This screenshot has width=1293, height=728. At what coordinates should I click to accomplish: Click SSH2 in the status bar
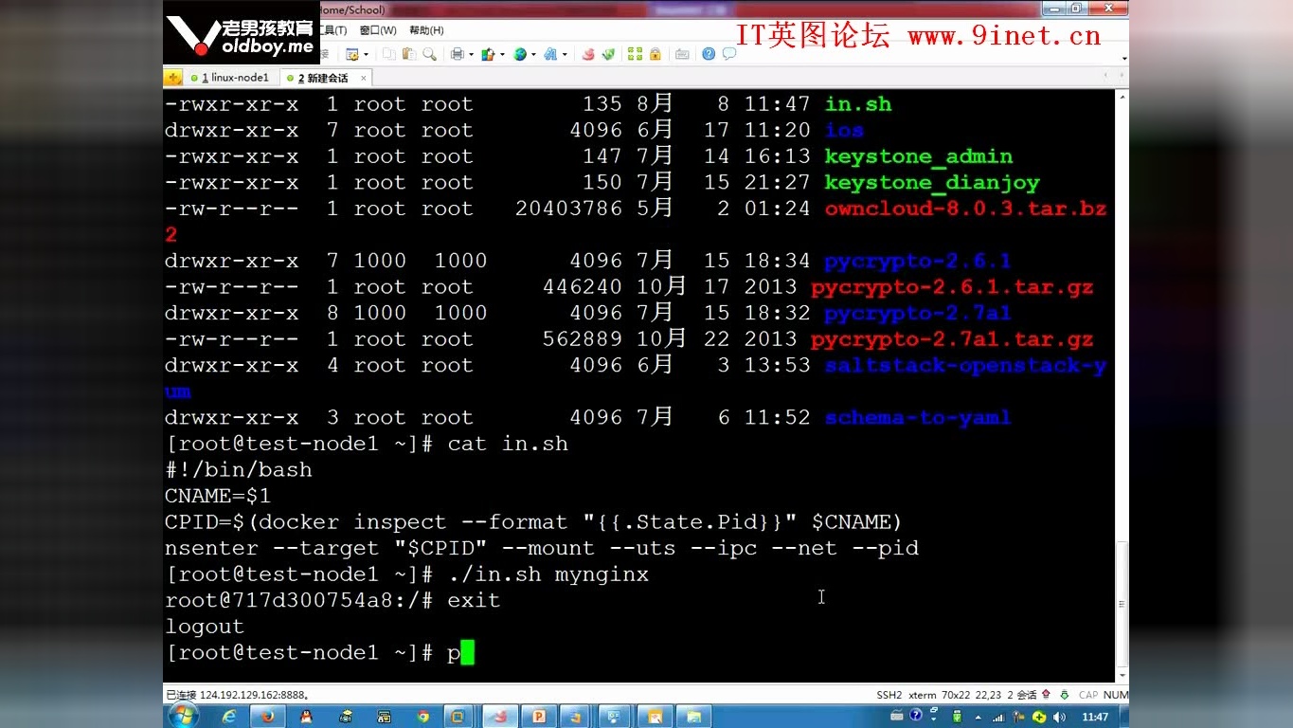(889, 695)
